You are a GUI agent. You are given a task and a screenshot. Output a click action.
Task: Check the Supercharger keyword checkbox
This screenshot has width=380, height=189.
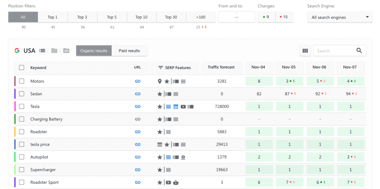click(x=22, y=170)
